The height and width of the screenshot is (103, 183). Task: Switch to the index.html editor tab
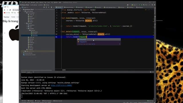pos(89,7)
